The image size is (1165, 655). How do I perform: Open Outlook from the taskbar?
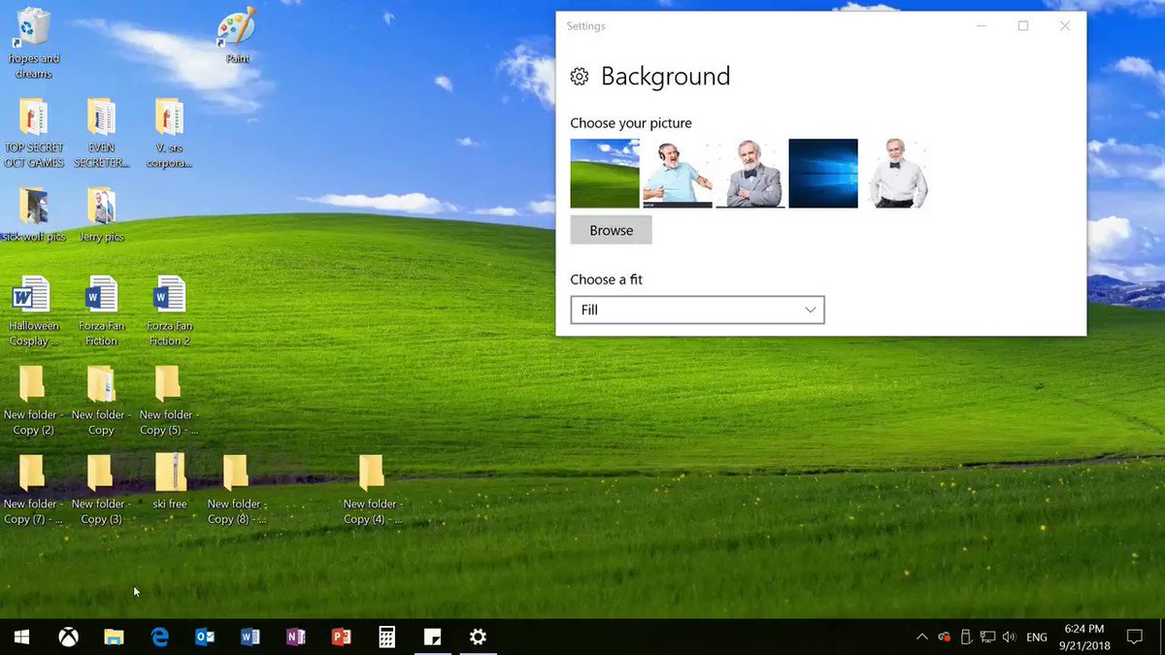point(205,638)
